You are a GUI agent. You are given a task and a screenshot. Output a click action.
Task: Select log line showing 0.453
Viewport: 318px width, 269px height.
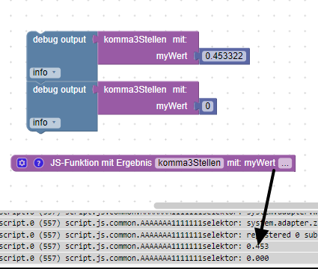click(x=159, y=247)
